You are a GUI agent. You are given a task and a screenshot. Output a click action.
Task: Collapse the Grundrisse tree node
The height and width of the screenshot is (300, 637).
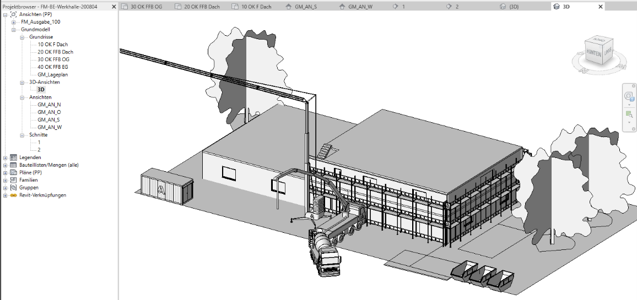22,37
